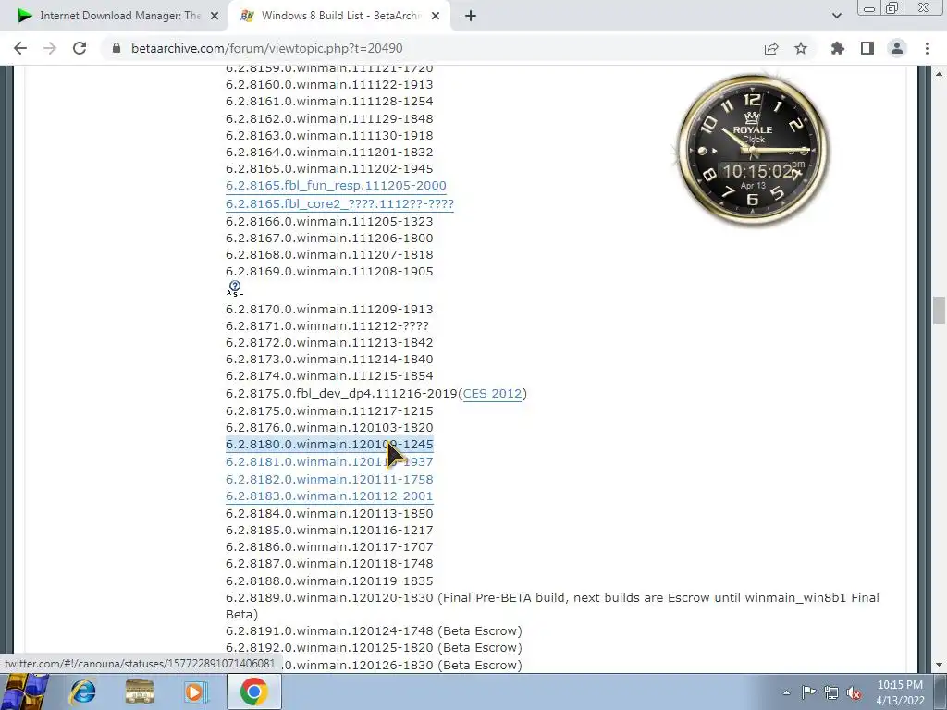Click the forward navigation arrow
947x710 pixels.
pyautogui.click(x=50, y=48)
